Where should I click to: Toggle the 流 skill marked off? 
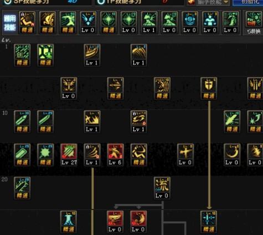coord(162,188)
